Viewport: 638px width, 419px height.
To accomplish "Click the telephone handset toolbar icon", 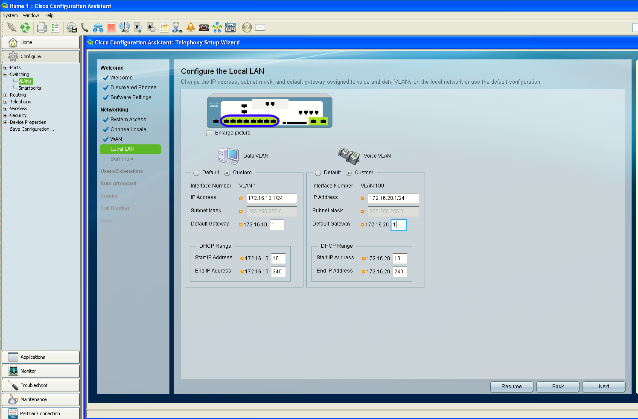I will tap(85, 28).
